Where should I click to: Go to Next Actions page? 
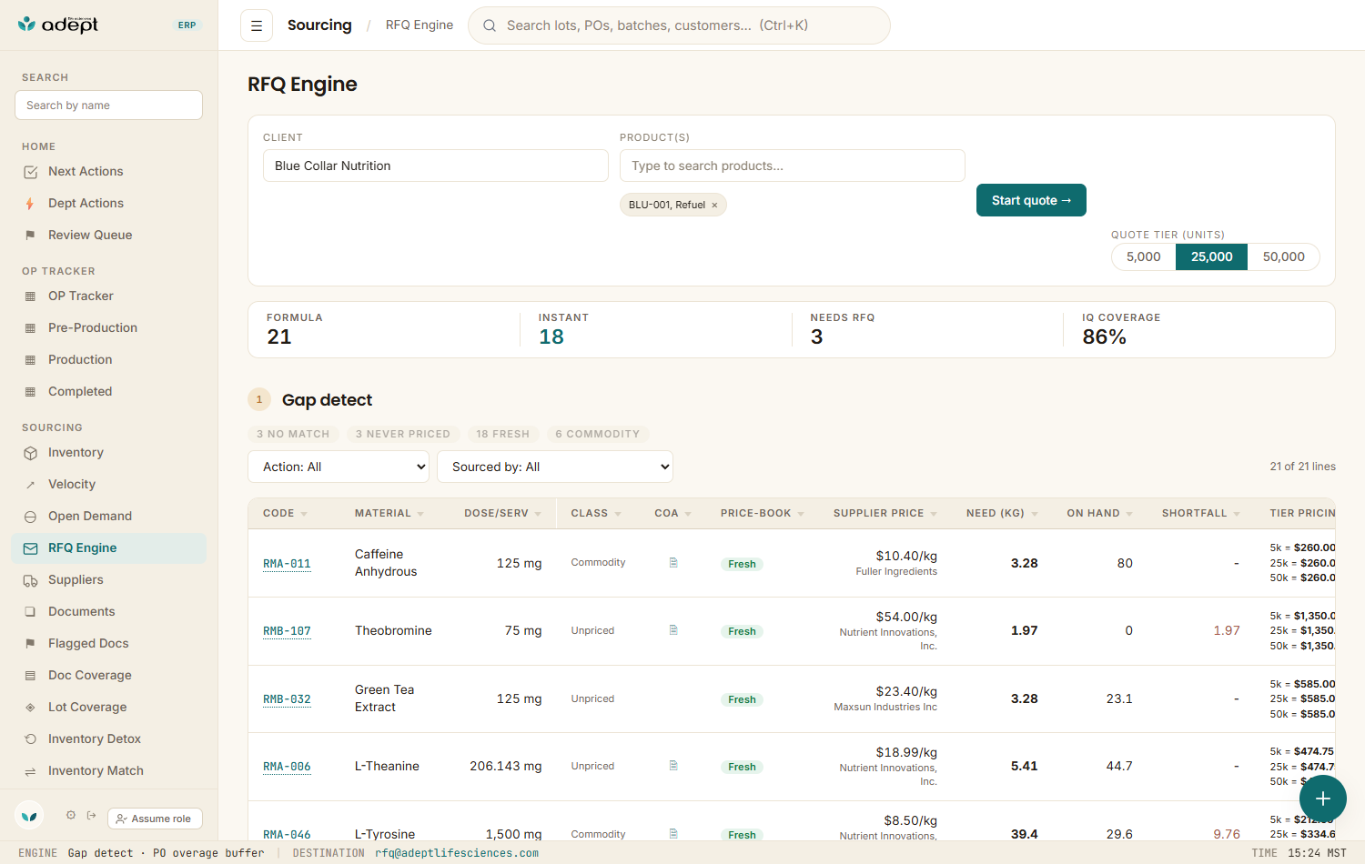[86, 172]
